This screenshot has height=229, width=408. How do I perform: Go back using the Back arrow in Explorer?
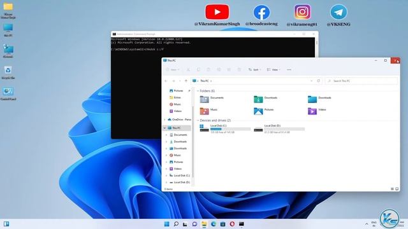tap(166, 81)
